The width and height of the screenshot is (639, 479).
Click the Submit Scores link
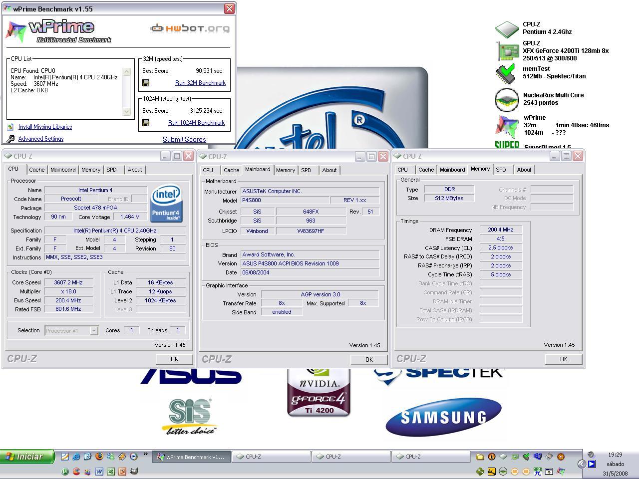click(184, 140)
